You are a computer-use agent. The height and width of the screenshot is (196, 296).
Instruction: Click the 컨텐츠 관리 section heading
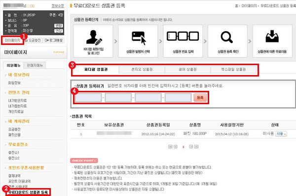(x=19, y=92)
